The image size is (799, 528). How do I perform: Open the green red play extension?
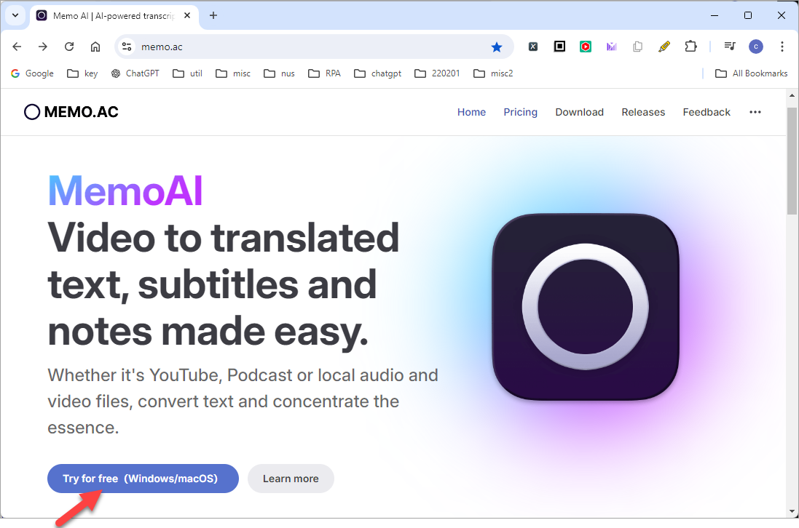click(586, 47)
